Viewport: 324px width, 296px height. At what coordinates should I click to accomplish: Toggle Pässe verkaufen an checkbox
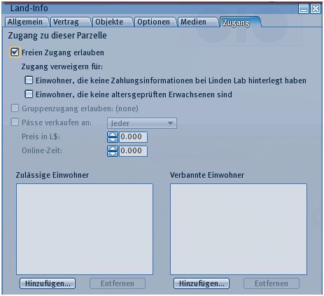tap(15, 122)
